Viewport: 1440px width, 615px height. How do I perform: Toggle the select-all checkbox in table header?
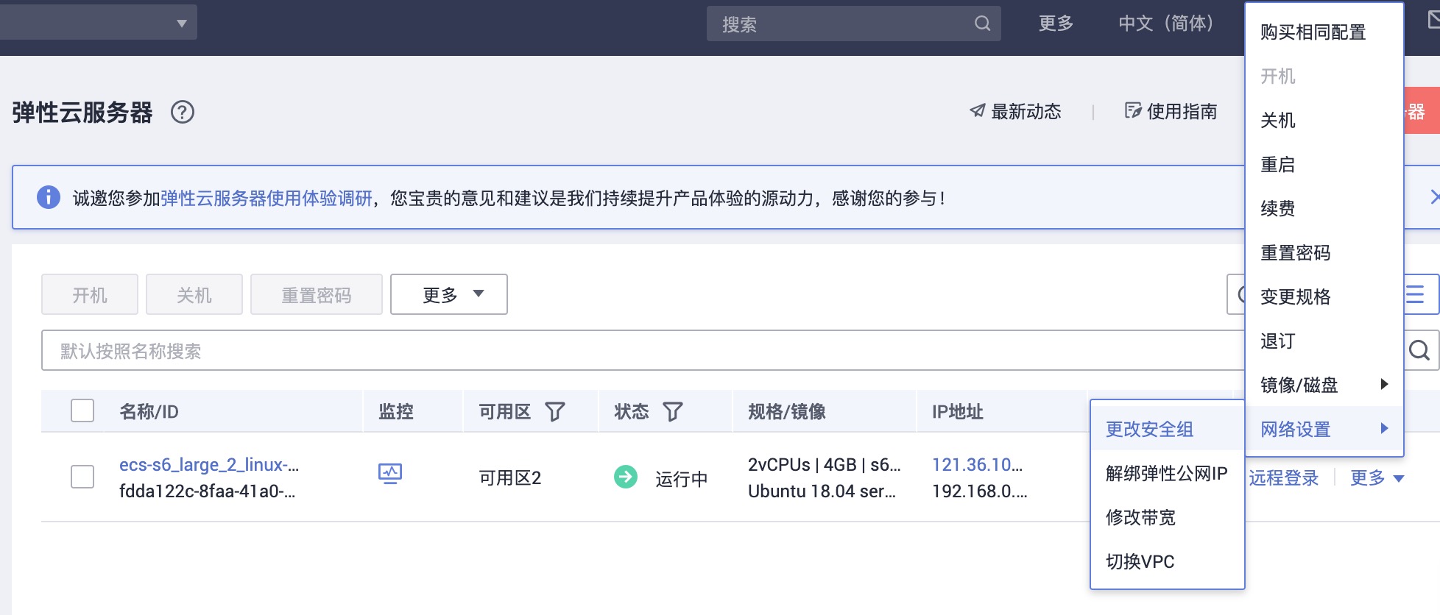point(82,410)
